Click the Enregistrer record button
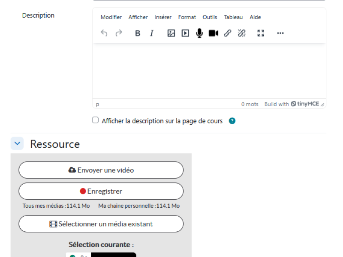 (x=101, y=191)
